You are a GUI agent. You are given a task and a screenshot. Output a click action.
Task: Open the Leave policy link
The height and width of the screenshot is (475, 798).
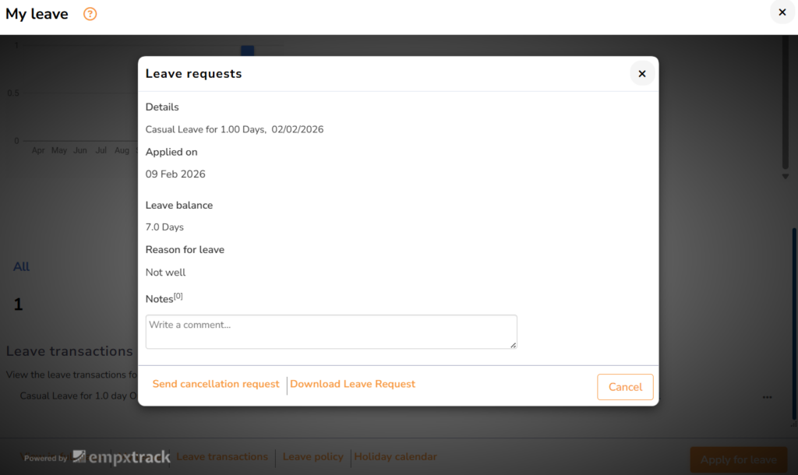pos(312,457)
